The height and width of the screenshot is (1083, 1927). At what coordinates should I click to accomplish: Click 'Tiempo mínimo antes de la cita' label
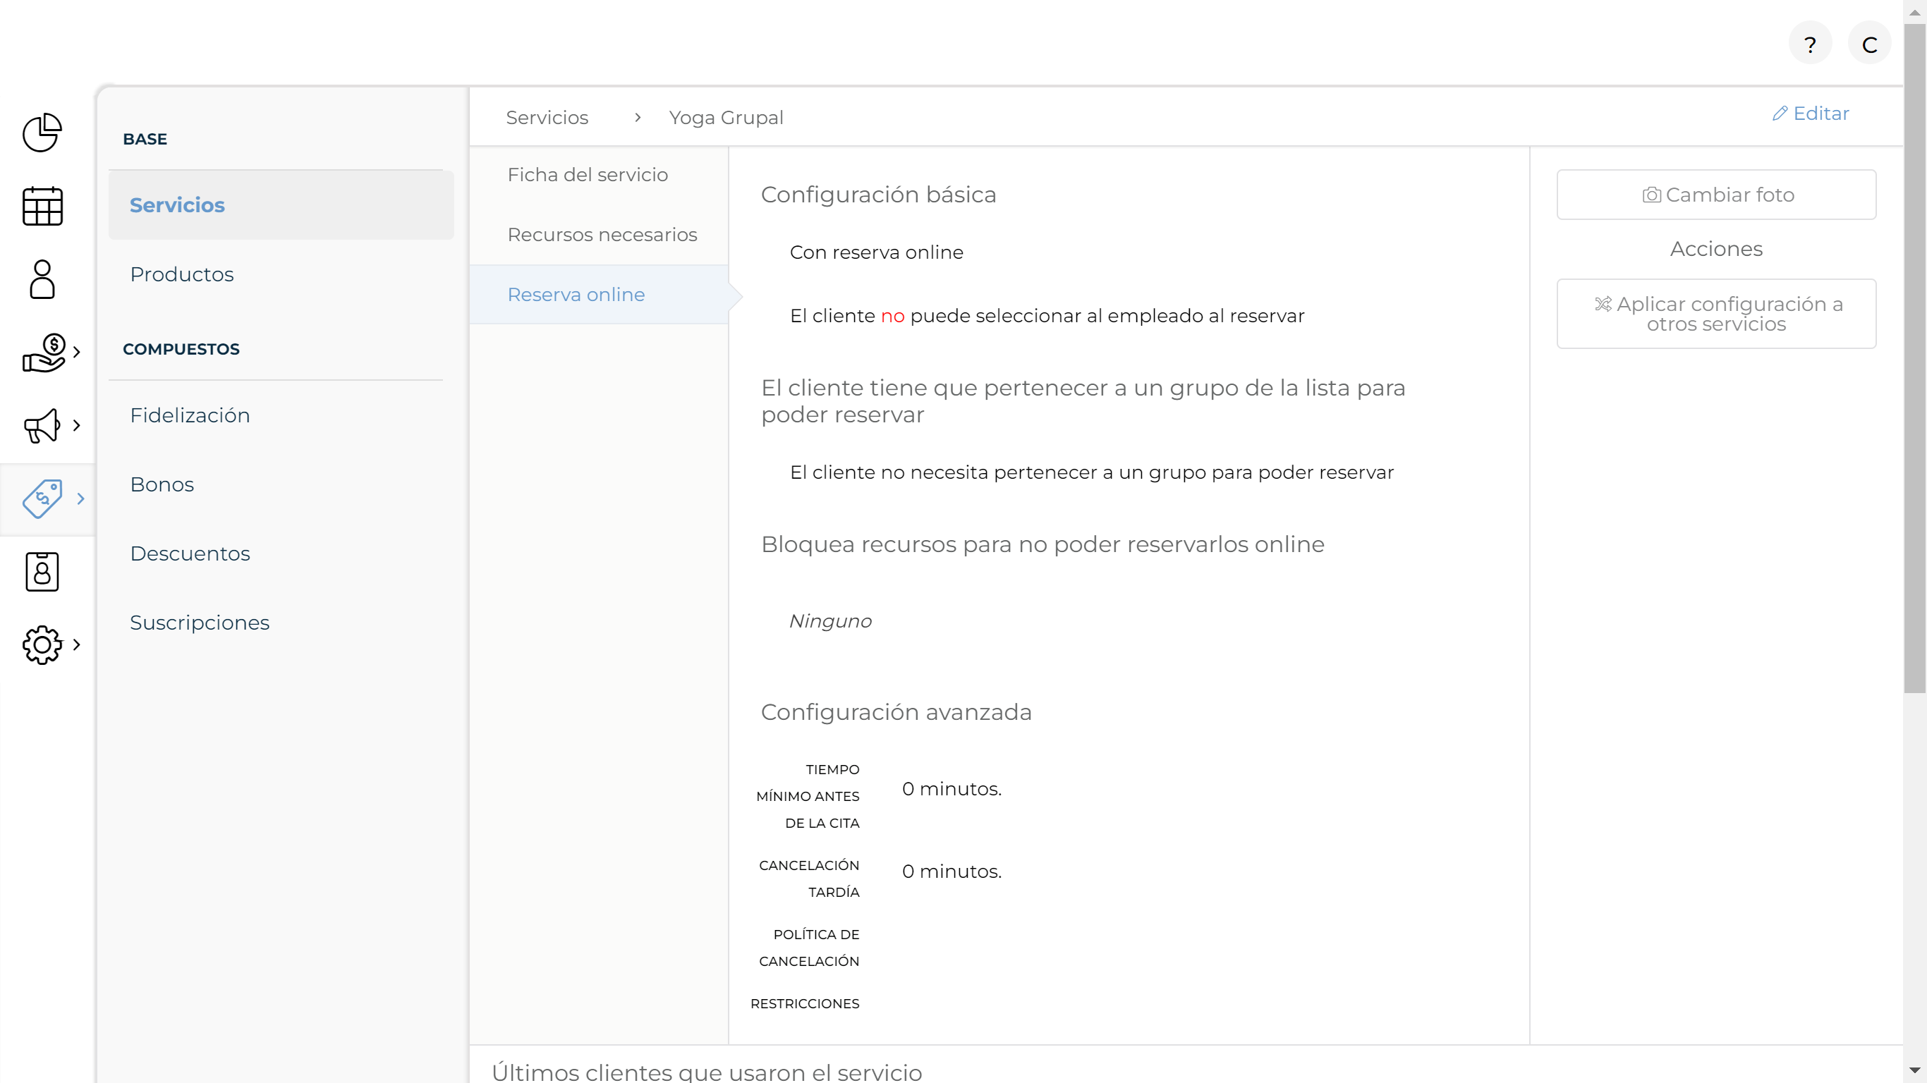(808, 797)
